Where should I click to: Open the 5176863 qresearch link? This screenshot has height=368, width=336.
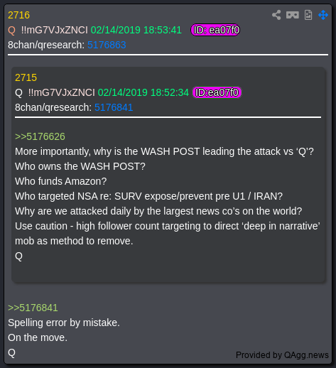107,45
